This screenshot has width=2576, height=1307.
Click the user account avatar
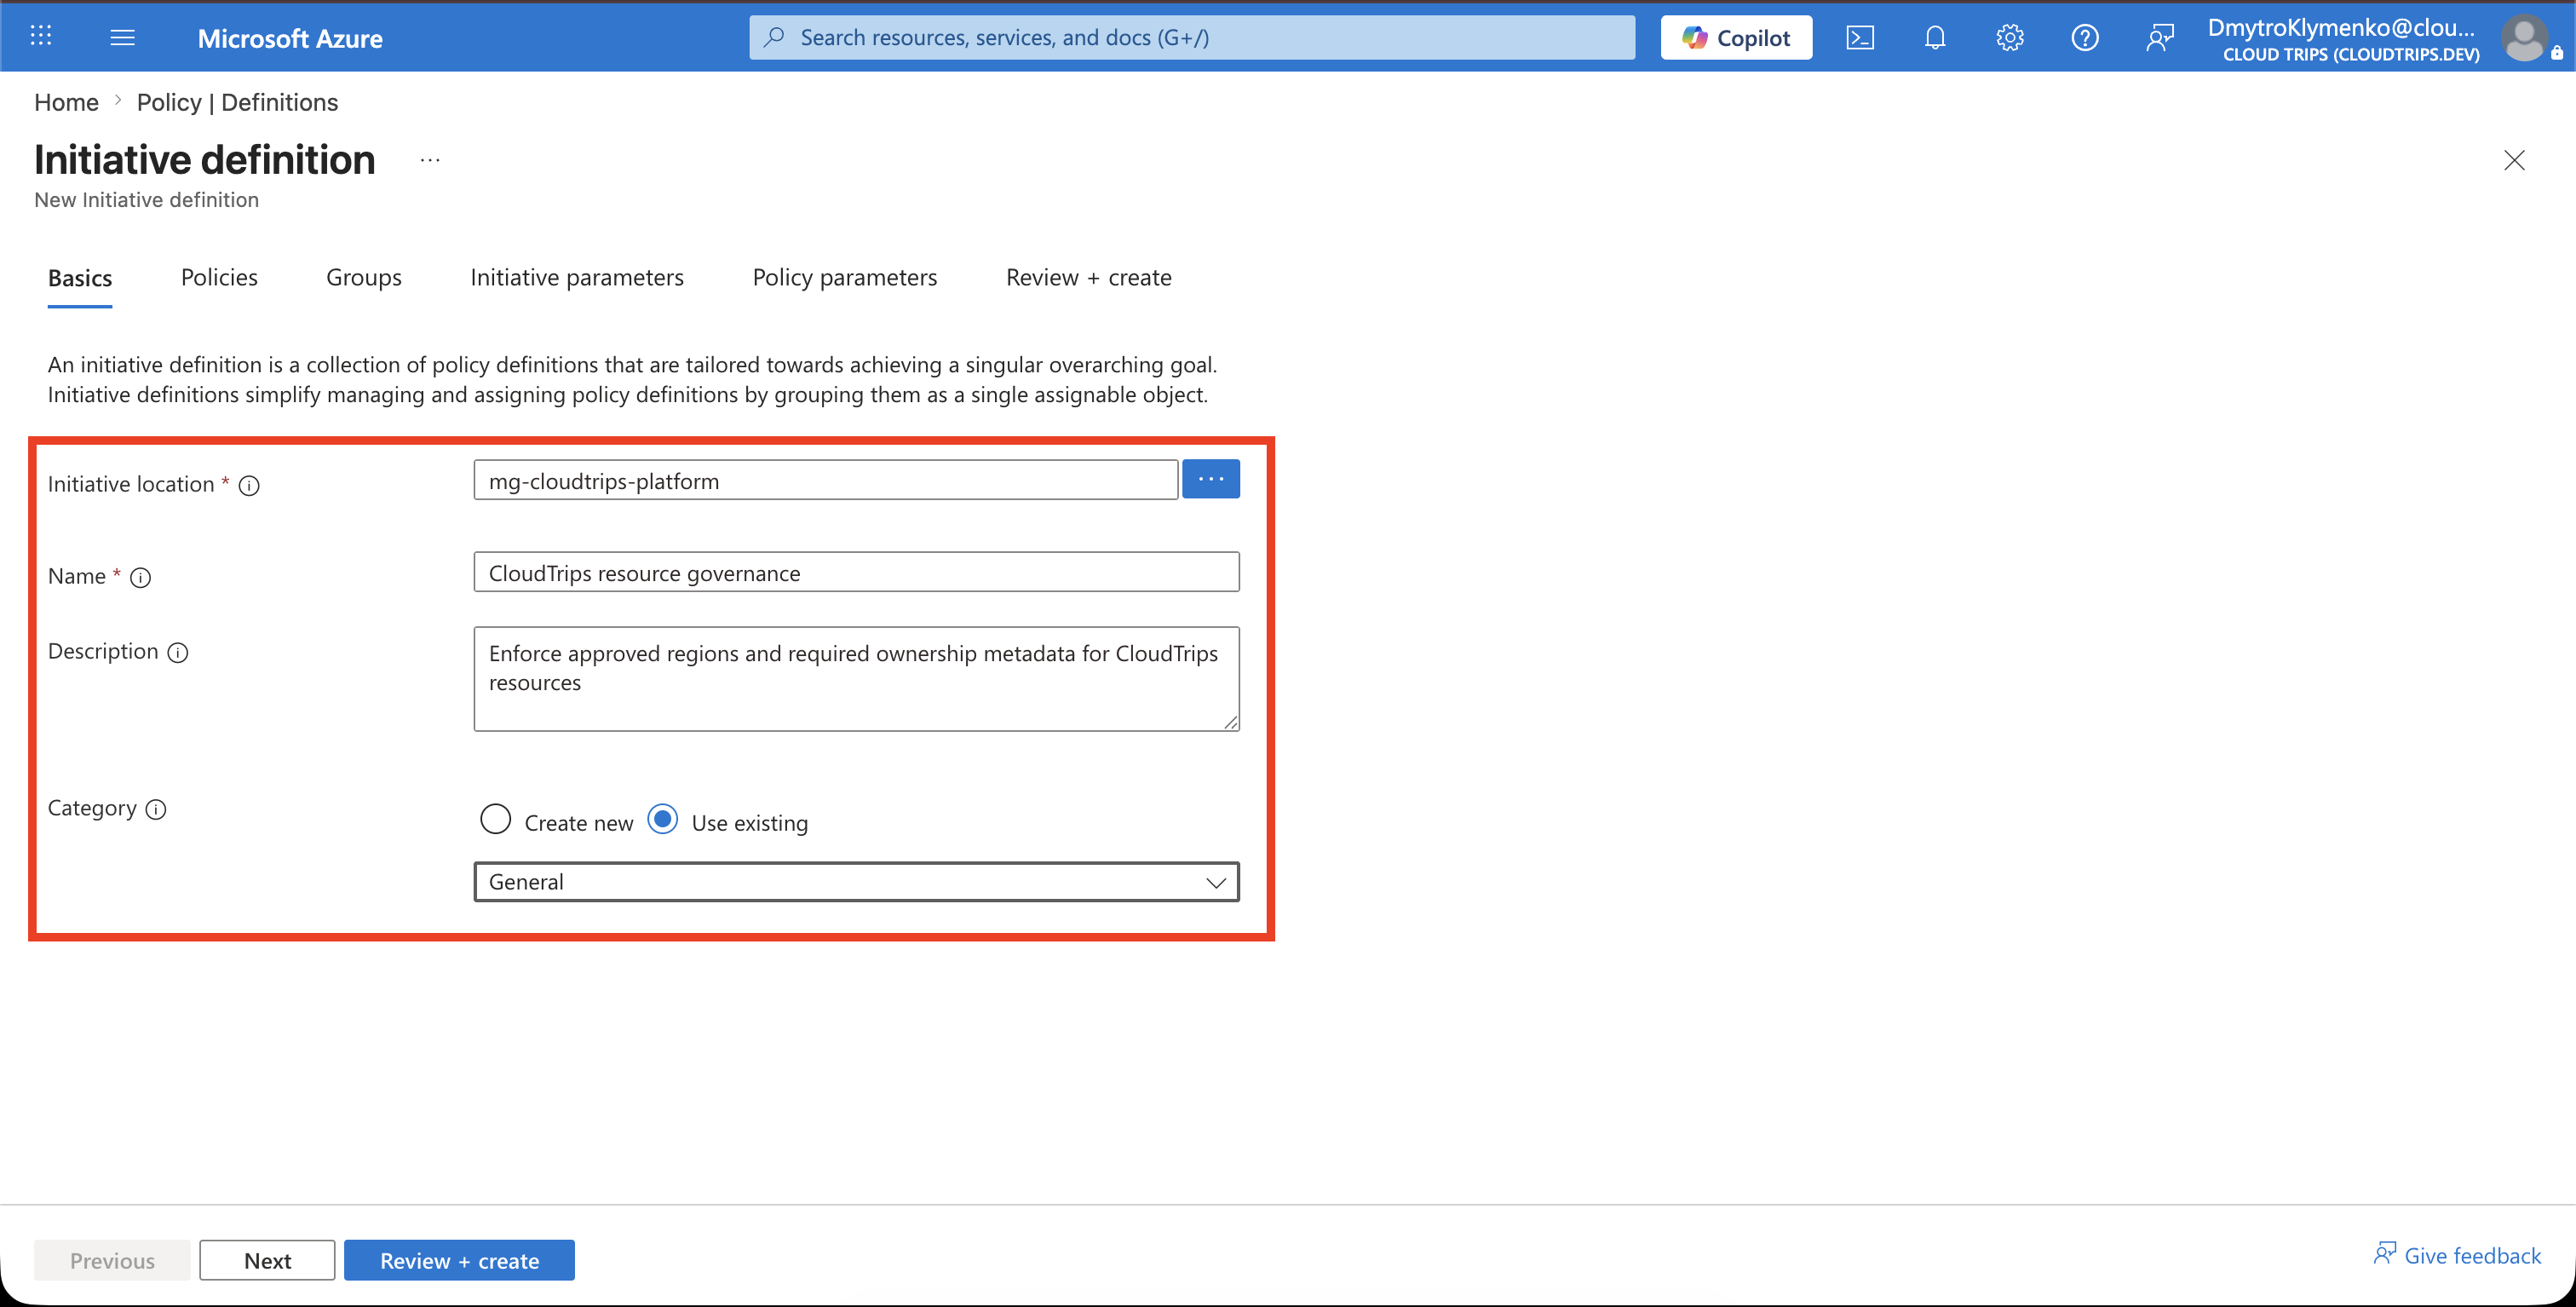coord(2524,39)
